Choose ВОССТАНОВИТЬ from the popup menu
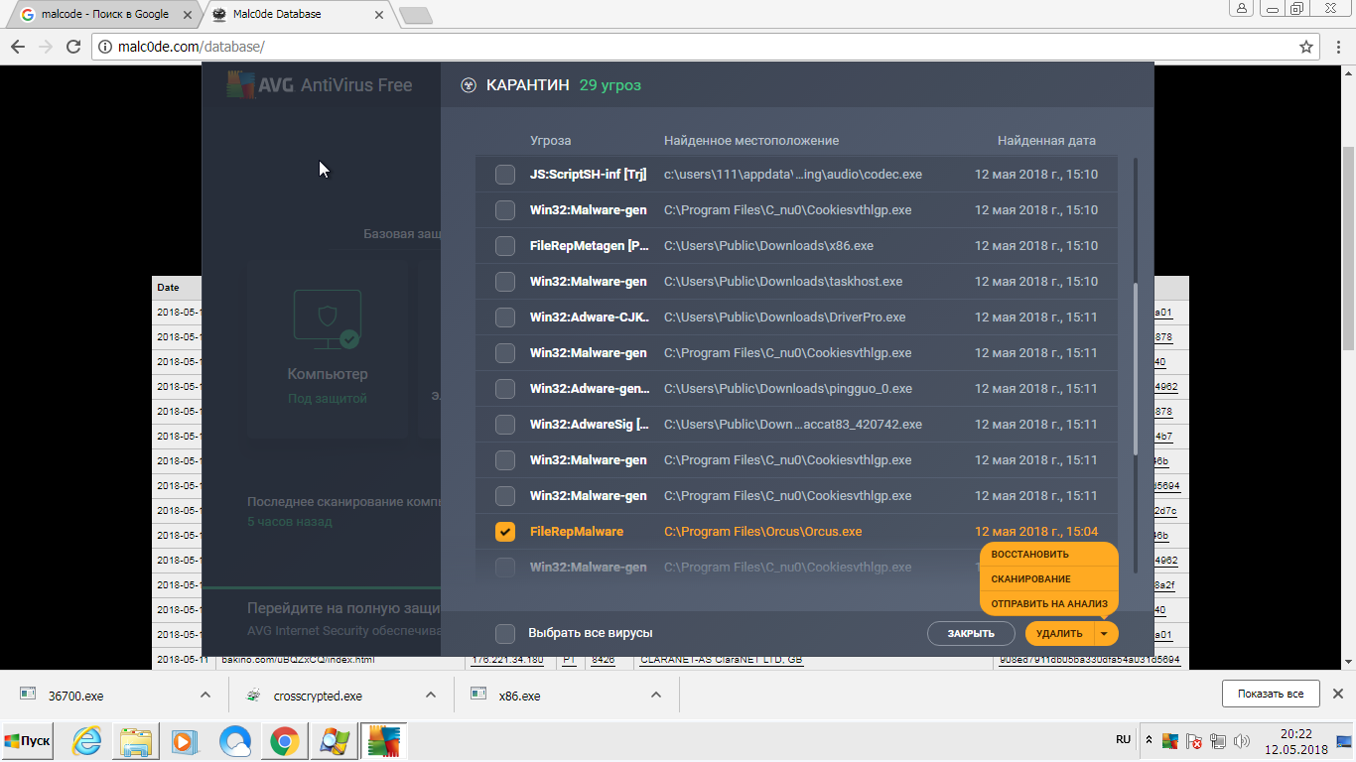 (x=1048, y=555)
